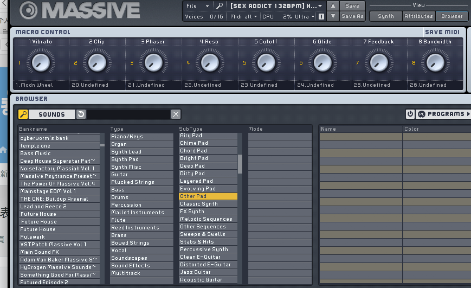Toggle the power icon beside Programs
This screenshot has height=288, width=471.
(410, 114)
